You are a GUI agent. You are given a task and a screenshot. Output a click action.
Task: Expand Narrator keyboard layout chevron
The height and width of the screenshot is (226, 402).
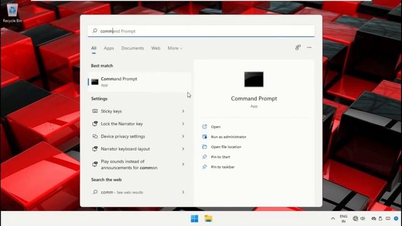coord(183,149)
